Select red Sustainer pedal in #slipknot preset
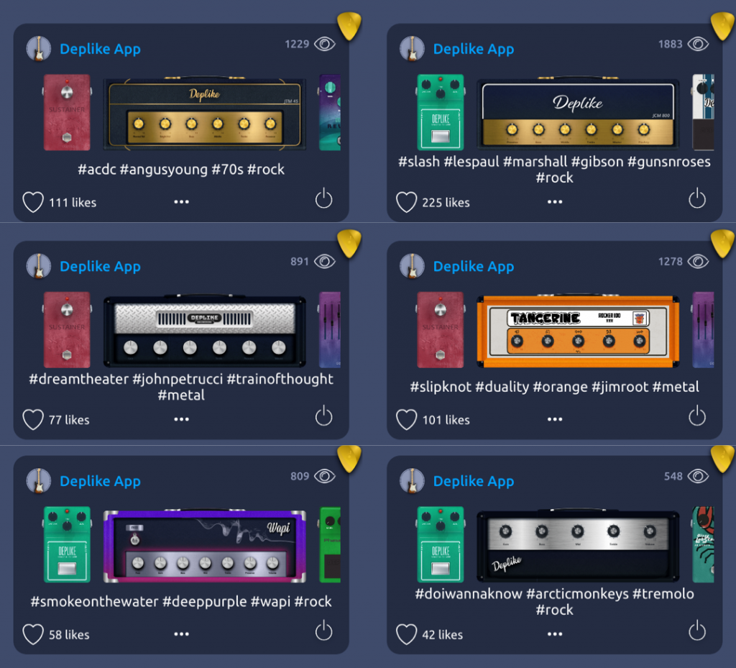The image size is (736, 668). [441, 330]
